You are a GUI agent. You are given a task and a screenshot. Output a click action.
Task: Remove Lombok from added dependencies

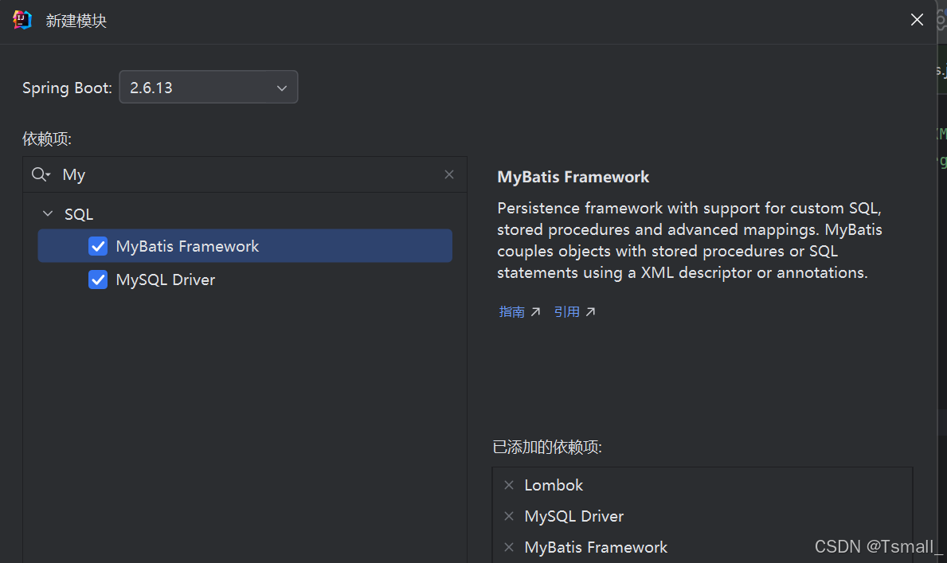click(x=509, y=485)
